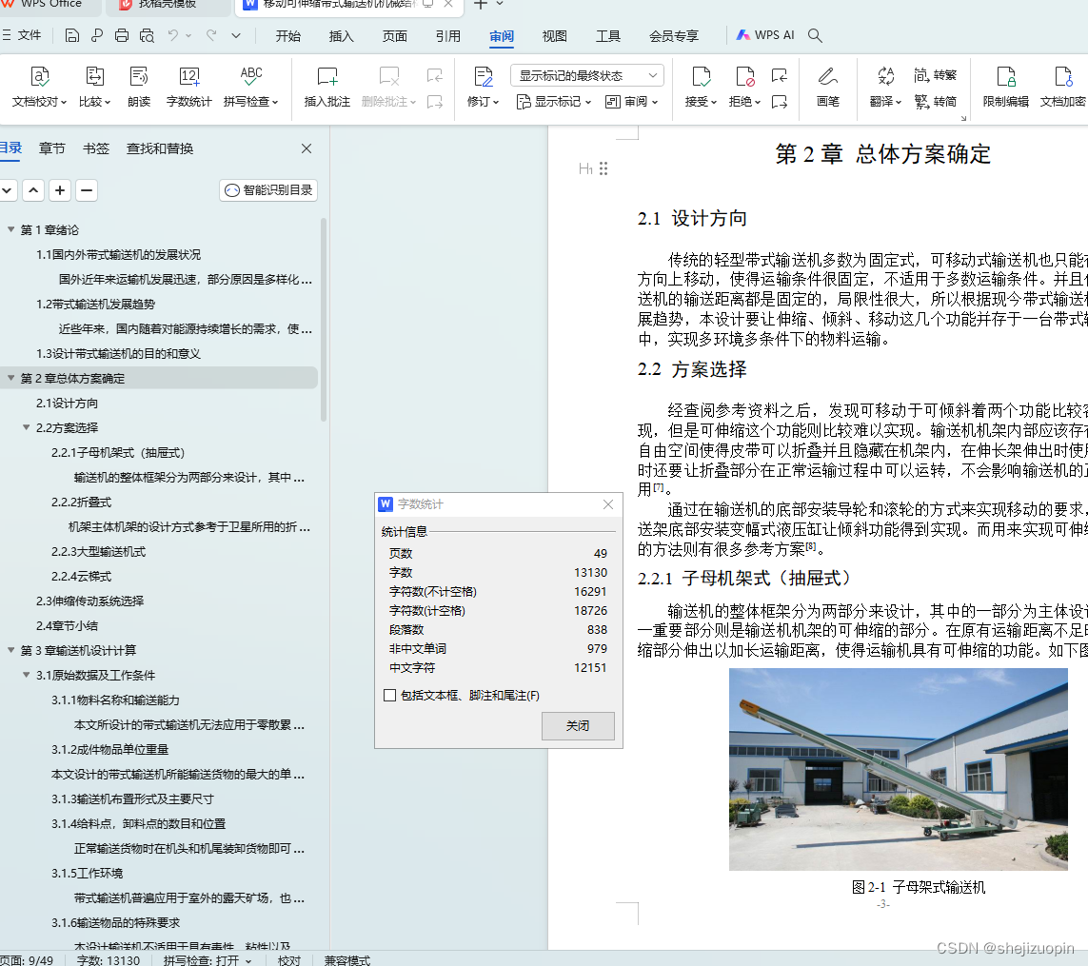Viewport: 1088px width, 966px height.
Task: Open 限制编辑 restrict editing
Action: coord(1005,86)
